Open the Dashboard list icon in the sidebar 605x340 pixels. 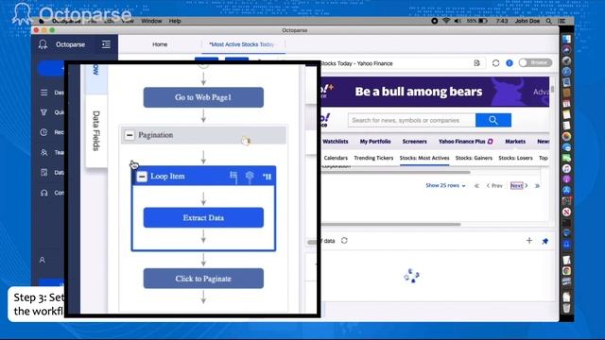[x=44, y=93]
